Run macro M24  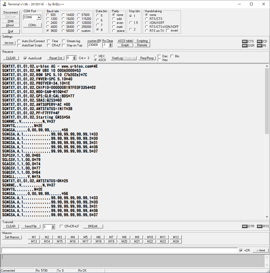pyautogui.click(x=176, y=241)
